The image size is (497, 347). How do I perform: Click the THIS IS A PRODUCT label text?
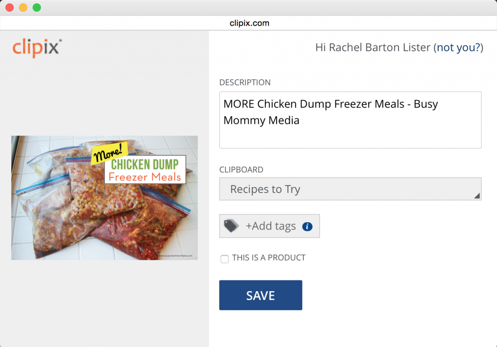tap(268, 258)
